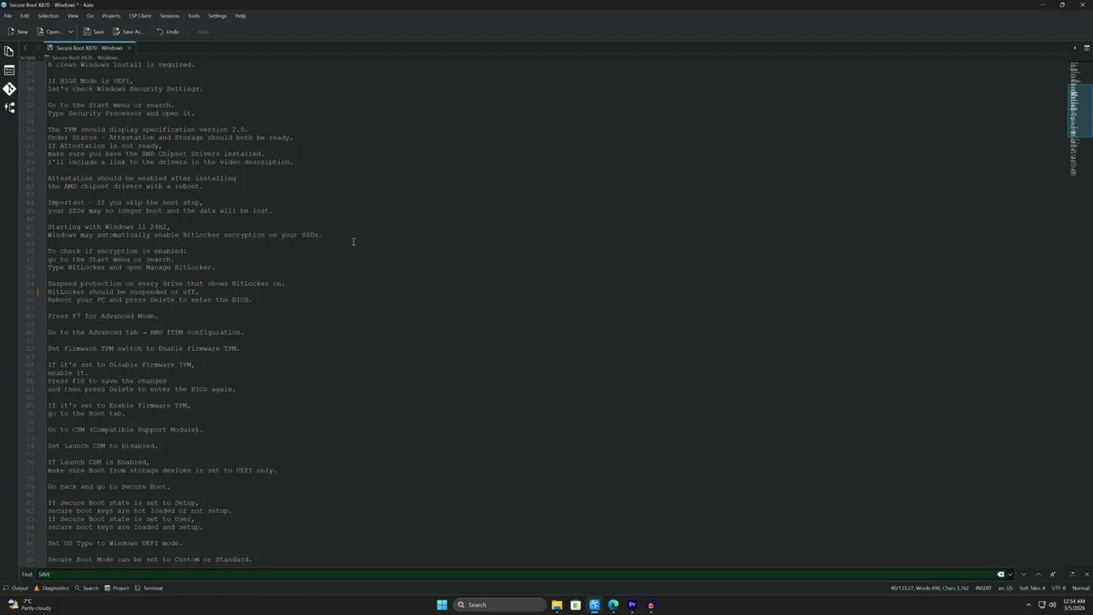Close the Find bar
The image size is (1093, 615).
point(1086,574)
